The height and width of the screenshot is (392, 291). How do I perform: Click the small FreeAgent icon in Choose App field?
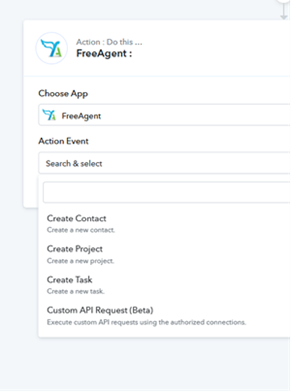click(49, 115)
